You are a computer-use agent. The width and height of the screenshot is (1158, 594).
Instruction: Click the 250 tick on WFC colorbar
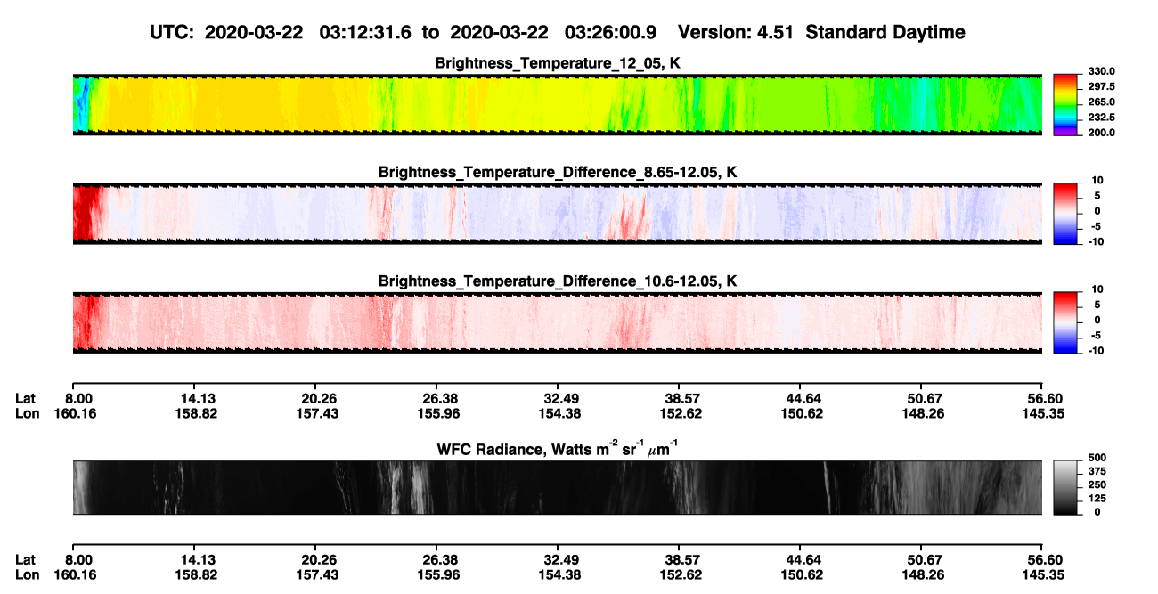click(1098, 485)
